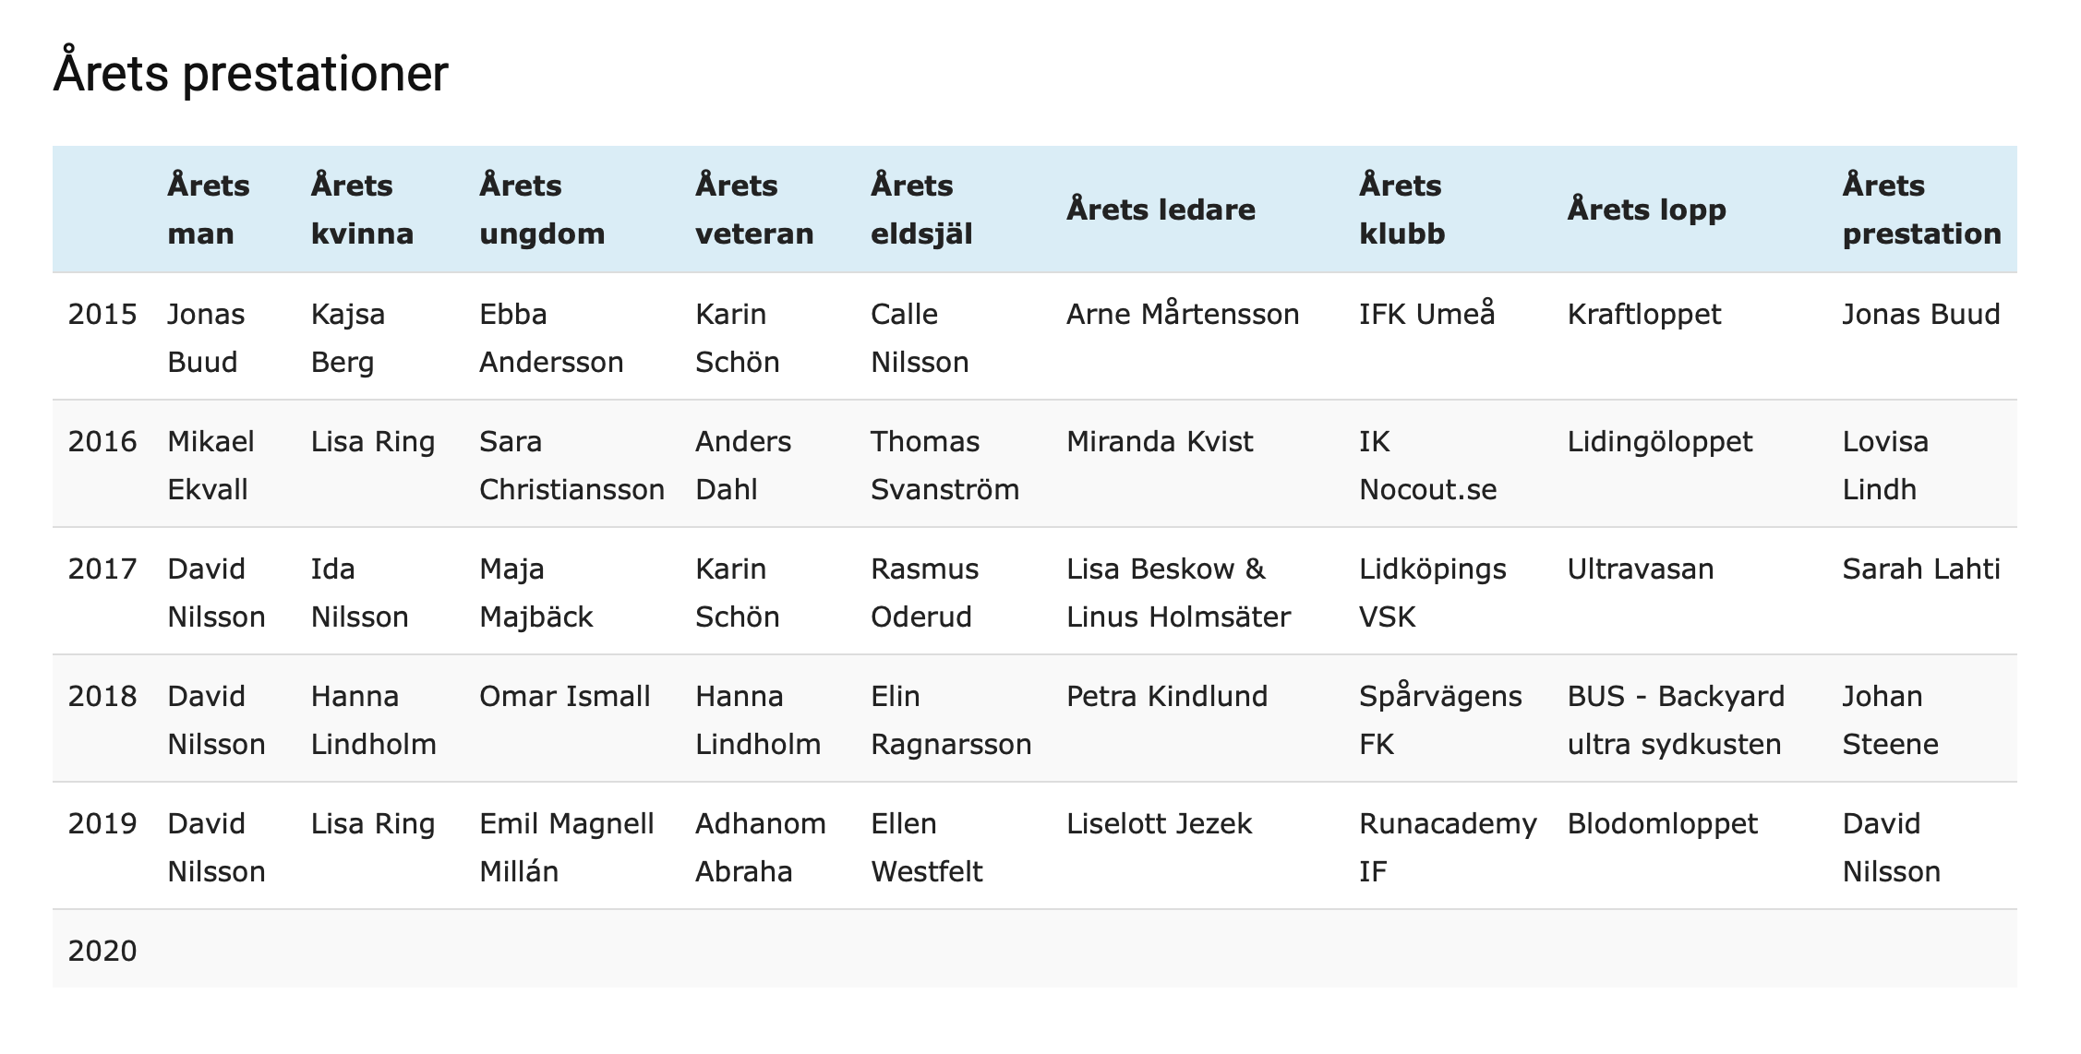Viewport: 2081px width, 1054px height.
Task: Click the Ultravasan race cell
Action: 1641,569
